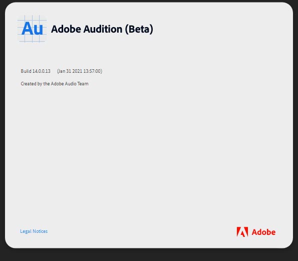The width and height of the screenshot is (298, 261).
Task: Click the Au Audition app icon
Action: [32, 29]
